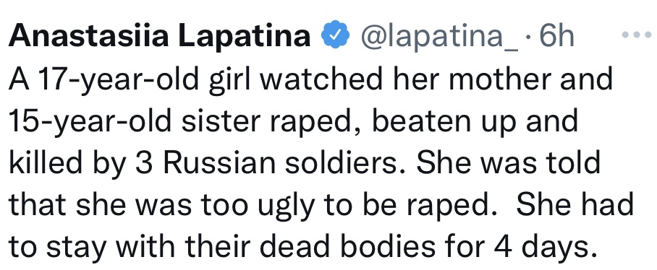Click the tweet line starting '15-year-old sister'
Screen dimensions: 657x270
(x=293, y=121)
